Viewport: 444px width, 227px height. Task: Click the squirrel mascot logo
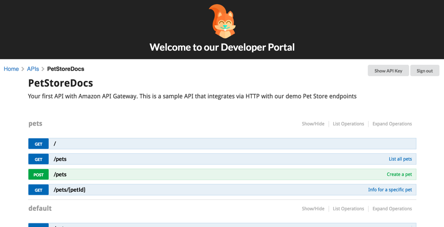pyautogui.click(x=222, y=21)
